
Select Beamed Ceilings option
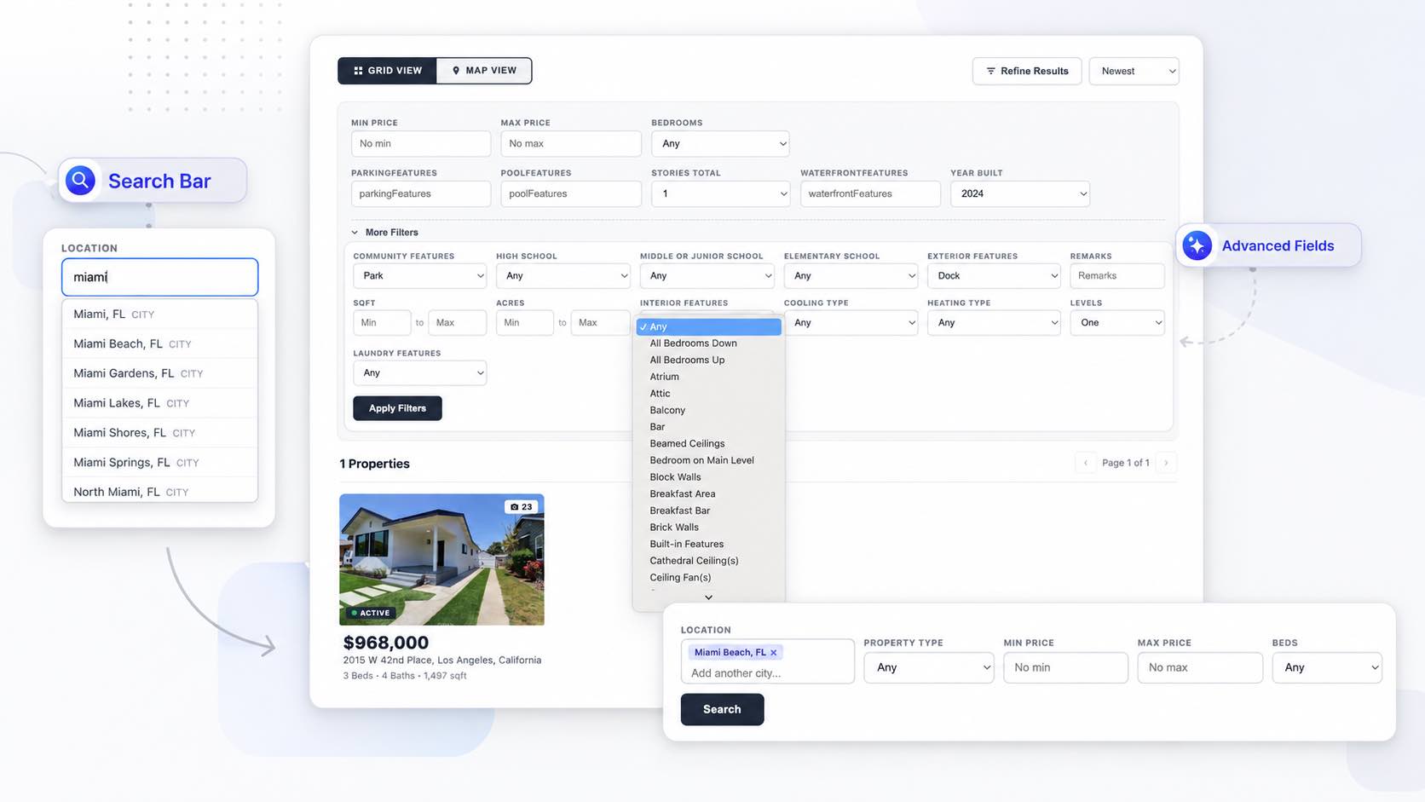click(708, 443)
